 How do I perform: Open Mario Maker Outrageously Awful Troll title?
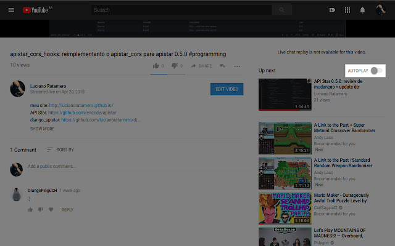[x=341, y=198]
